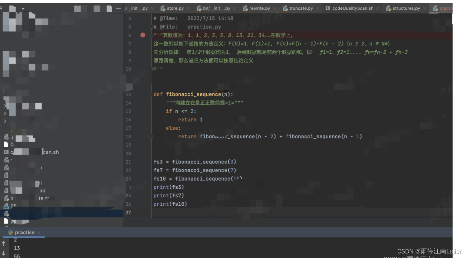Click output value 13 in console
The width and height of the screenshot is (467, 258).
click(x=17, y=248)
